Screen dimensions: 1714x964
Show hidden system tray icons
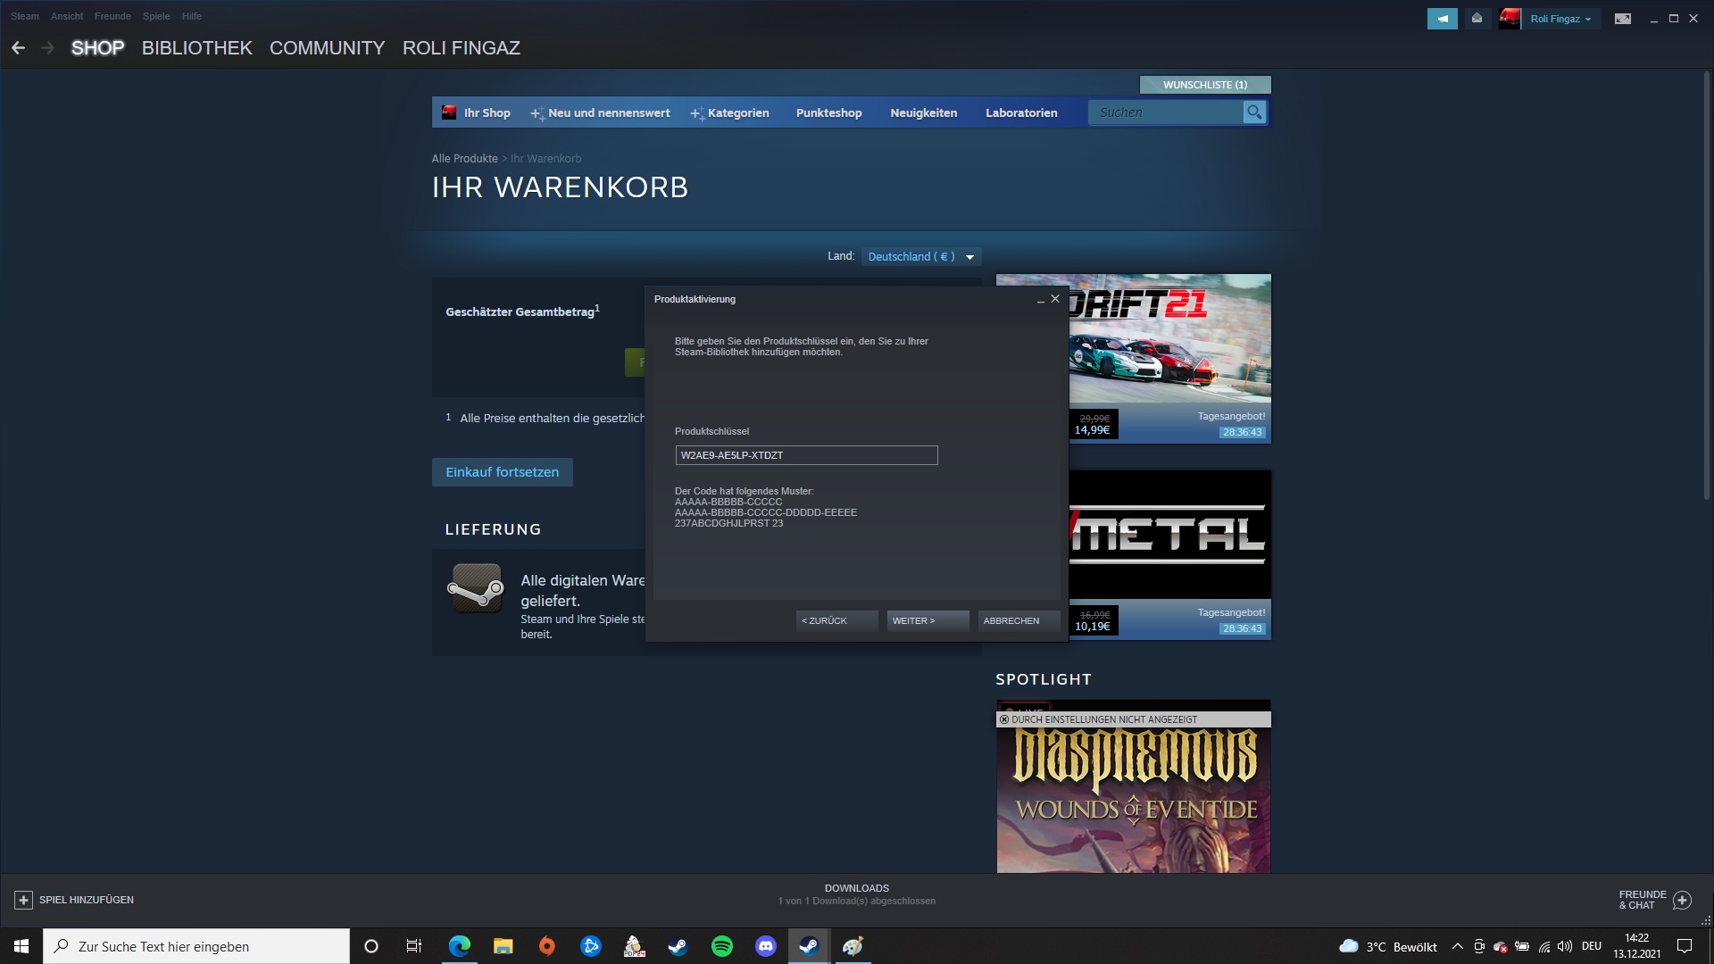click(1458, 946)
